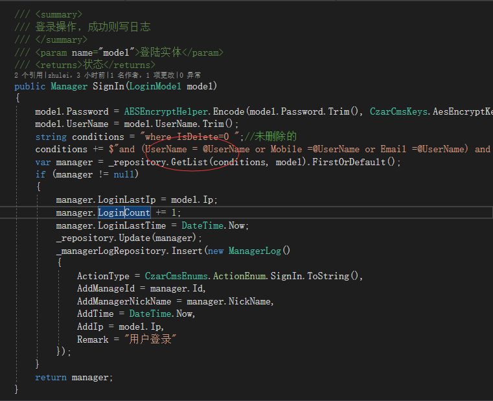This screenshot has width=493, height=401.
Task: Click the _managerLogRepository field
Action: tap(111, 251)
